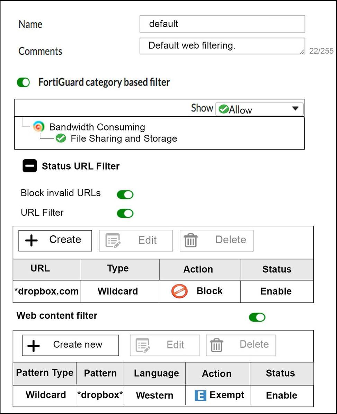Click into the Name input field
Screen dimensions: 337x414
(222, 24)
